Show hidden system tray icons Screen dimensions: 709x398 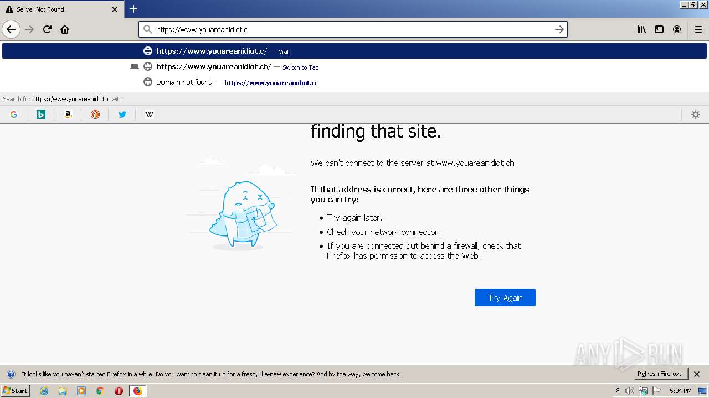point(618,391)
